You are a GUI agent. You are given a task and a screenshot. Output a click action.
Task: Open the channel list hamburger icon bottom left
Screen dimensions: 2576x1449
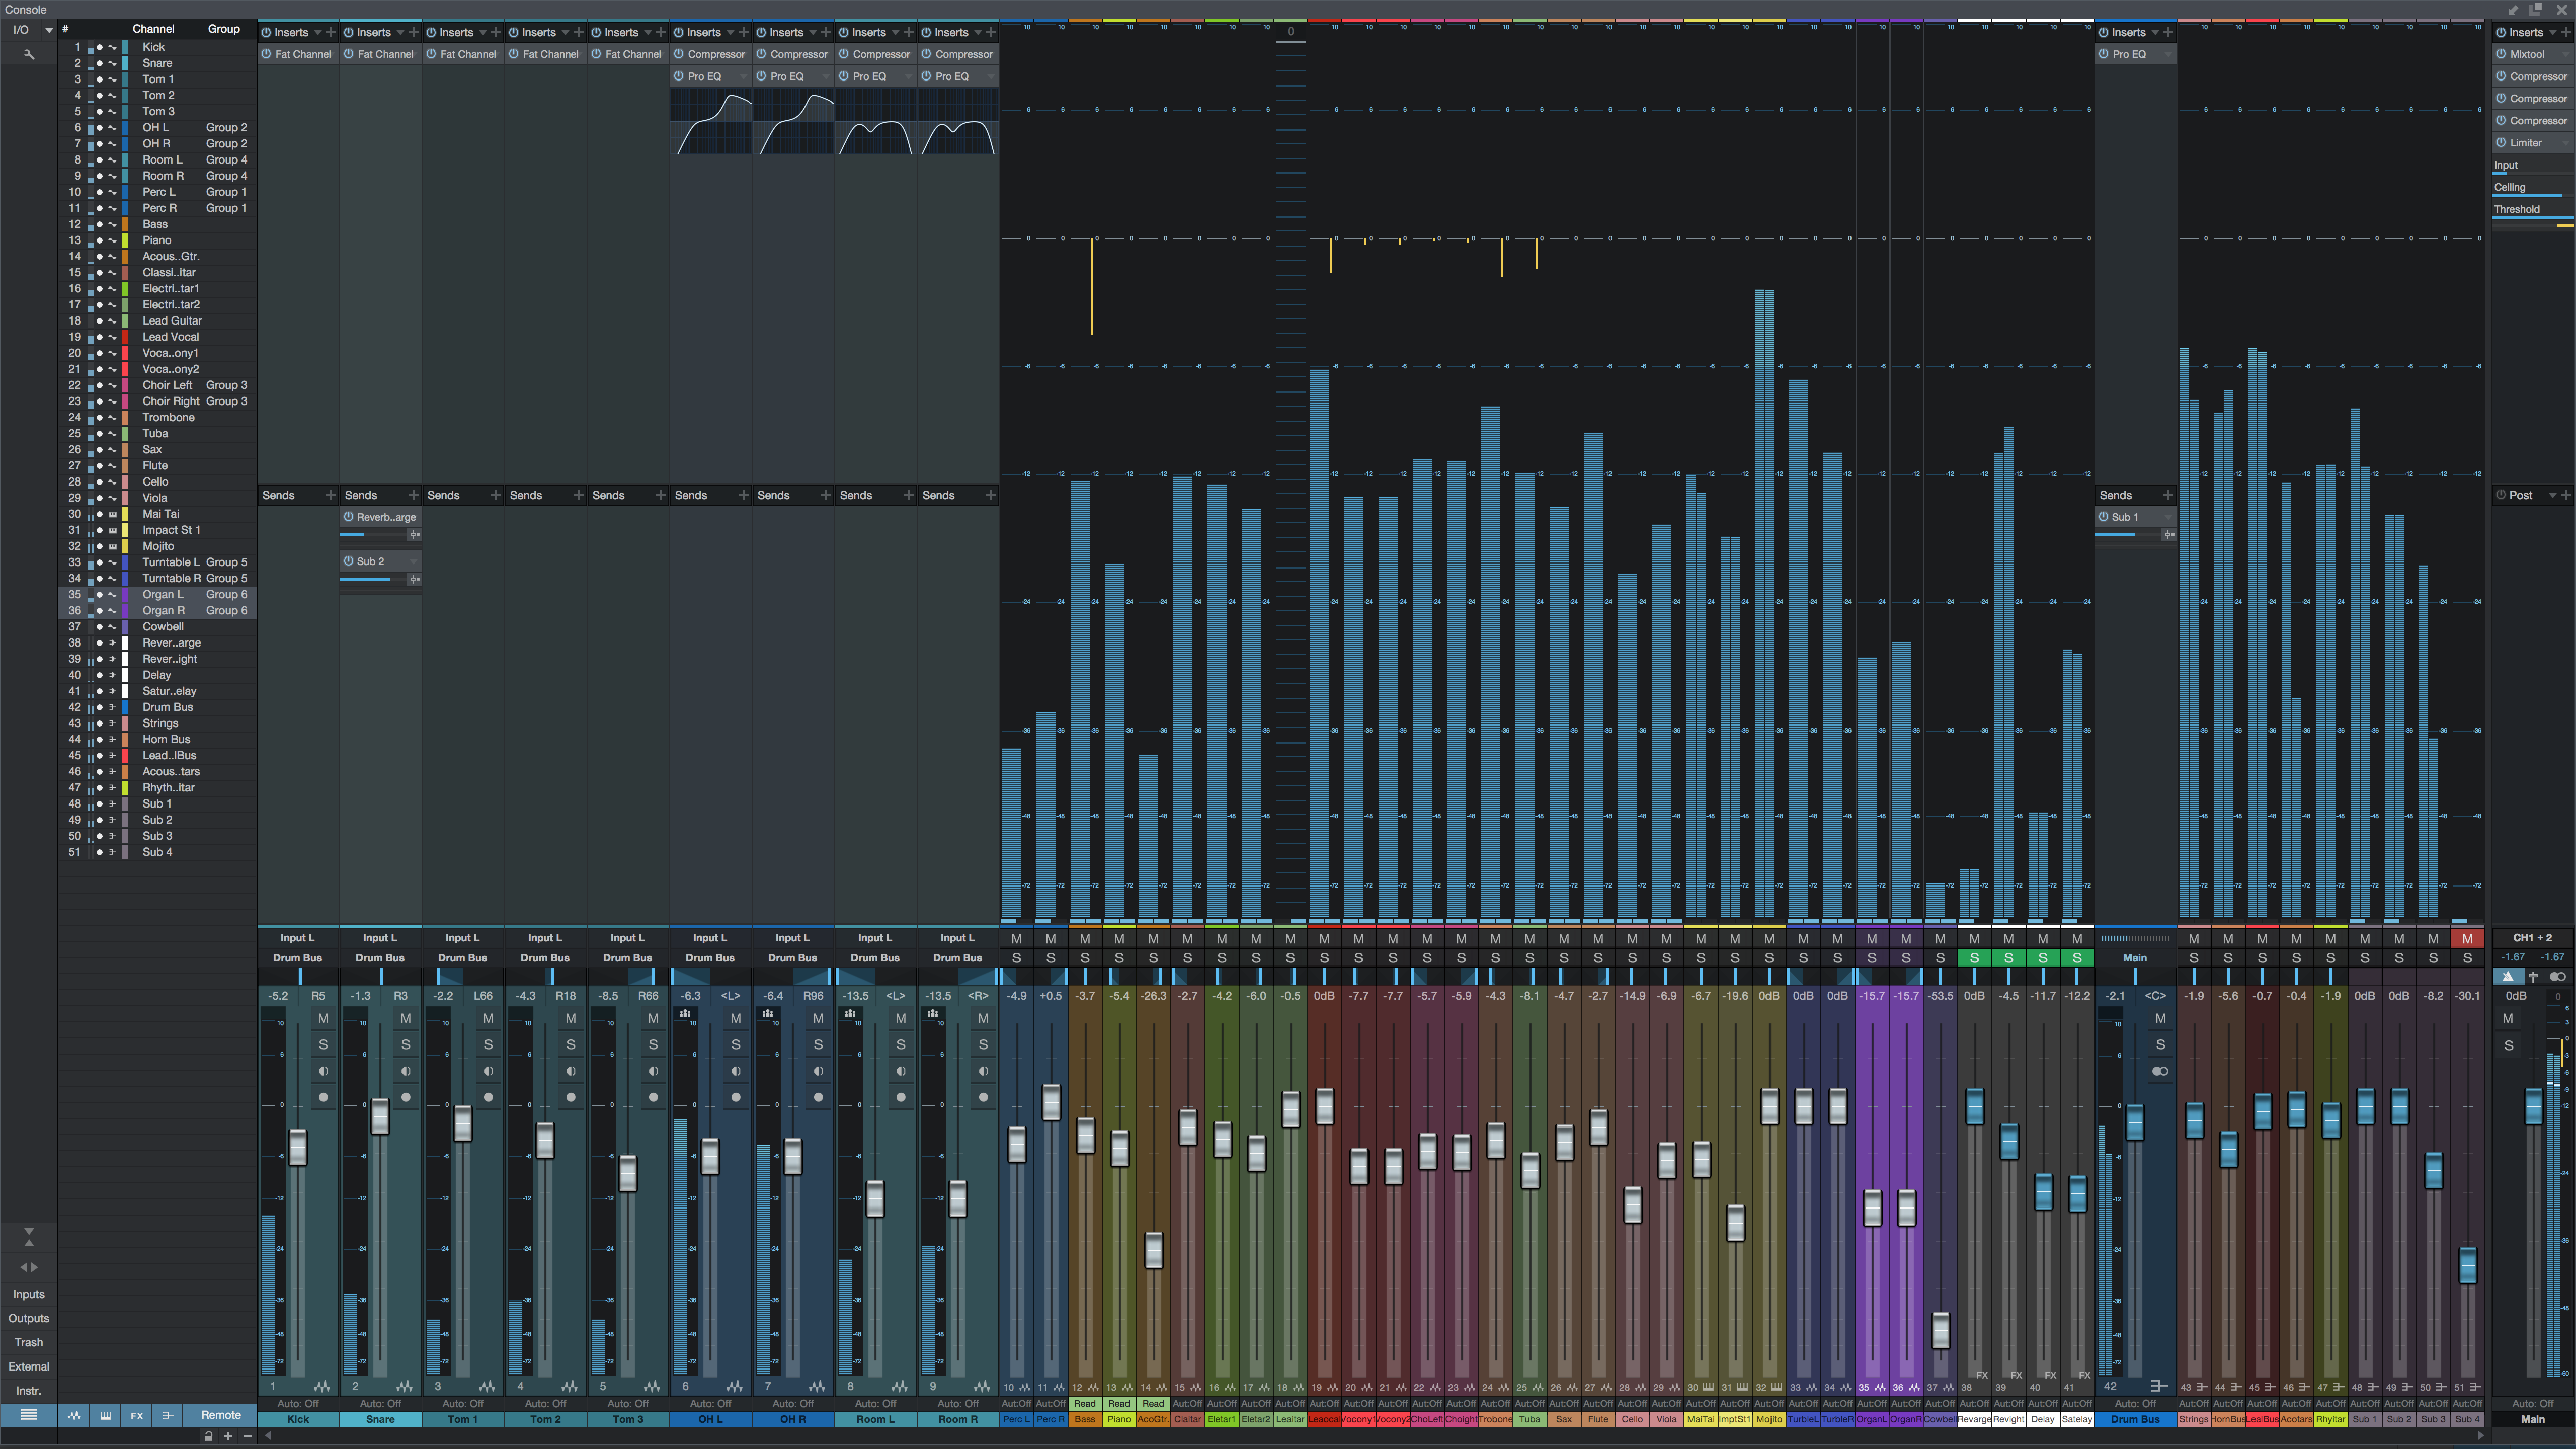pos(29,1416)
